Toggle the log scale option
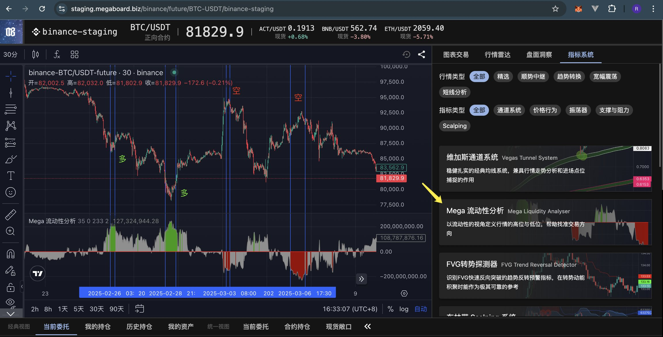The image size is (663, 337). [404, 309]
